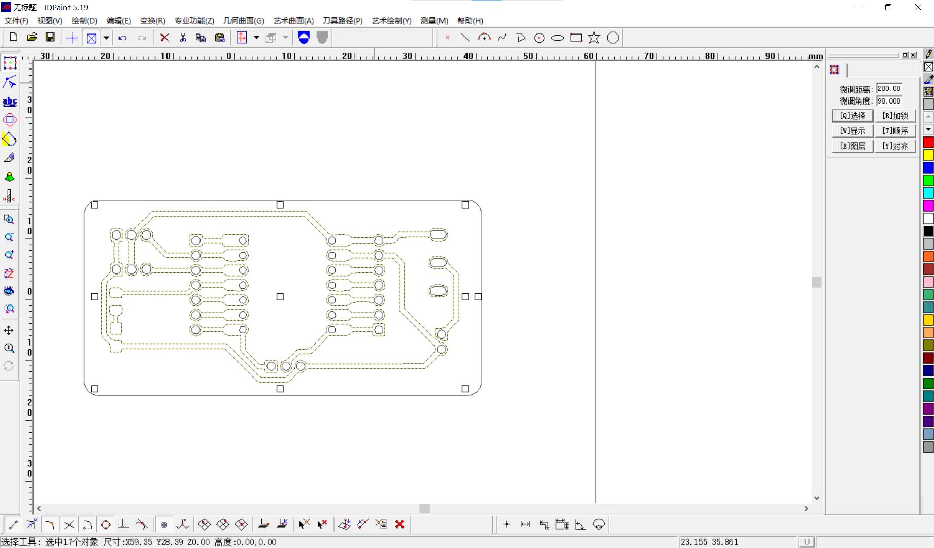
Task: Click the pan move arrows tool
Action: click(9, 330)
